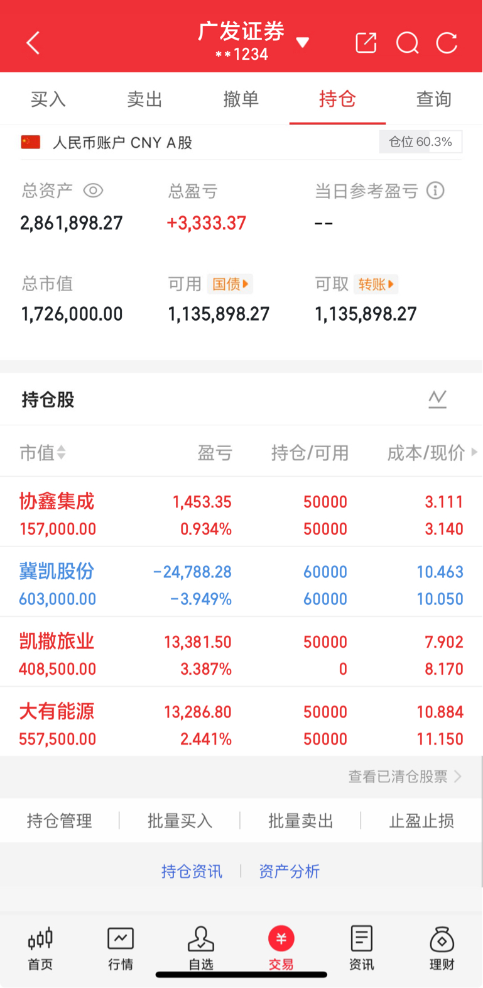Click the total profit value +3,333.37
This screenshot has height=988, width=483.
click(207, 223)
